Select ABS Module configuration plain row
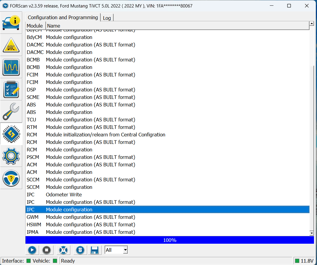 pos(167,112)
